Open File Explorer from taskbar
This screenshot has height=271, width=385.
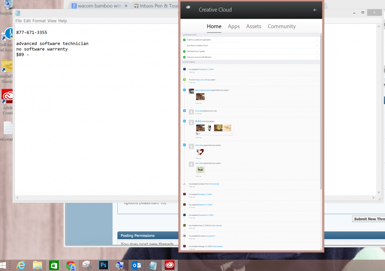(x=37, y=265)
